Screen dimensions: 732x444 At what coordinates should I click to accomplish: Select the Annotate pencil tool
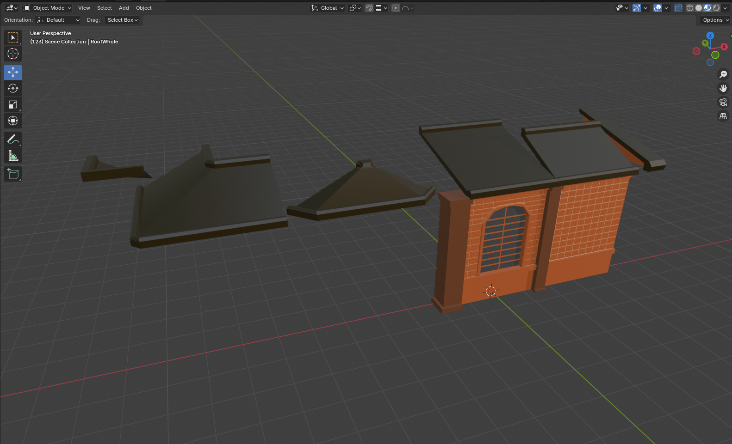point(13,140)
